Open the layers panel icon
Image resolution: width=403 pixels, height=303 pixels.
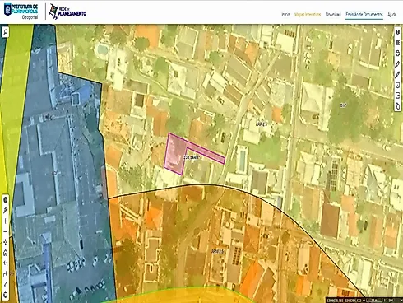point(397,32)
